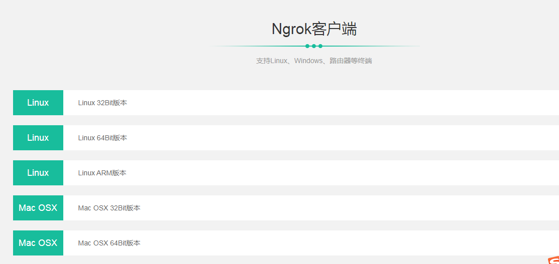Image resolution: width=559 pixels, height=264 pixels.
Task: Click the Mac OSX label for 32Bit
Action: pos(38,208)
